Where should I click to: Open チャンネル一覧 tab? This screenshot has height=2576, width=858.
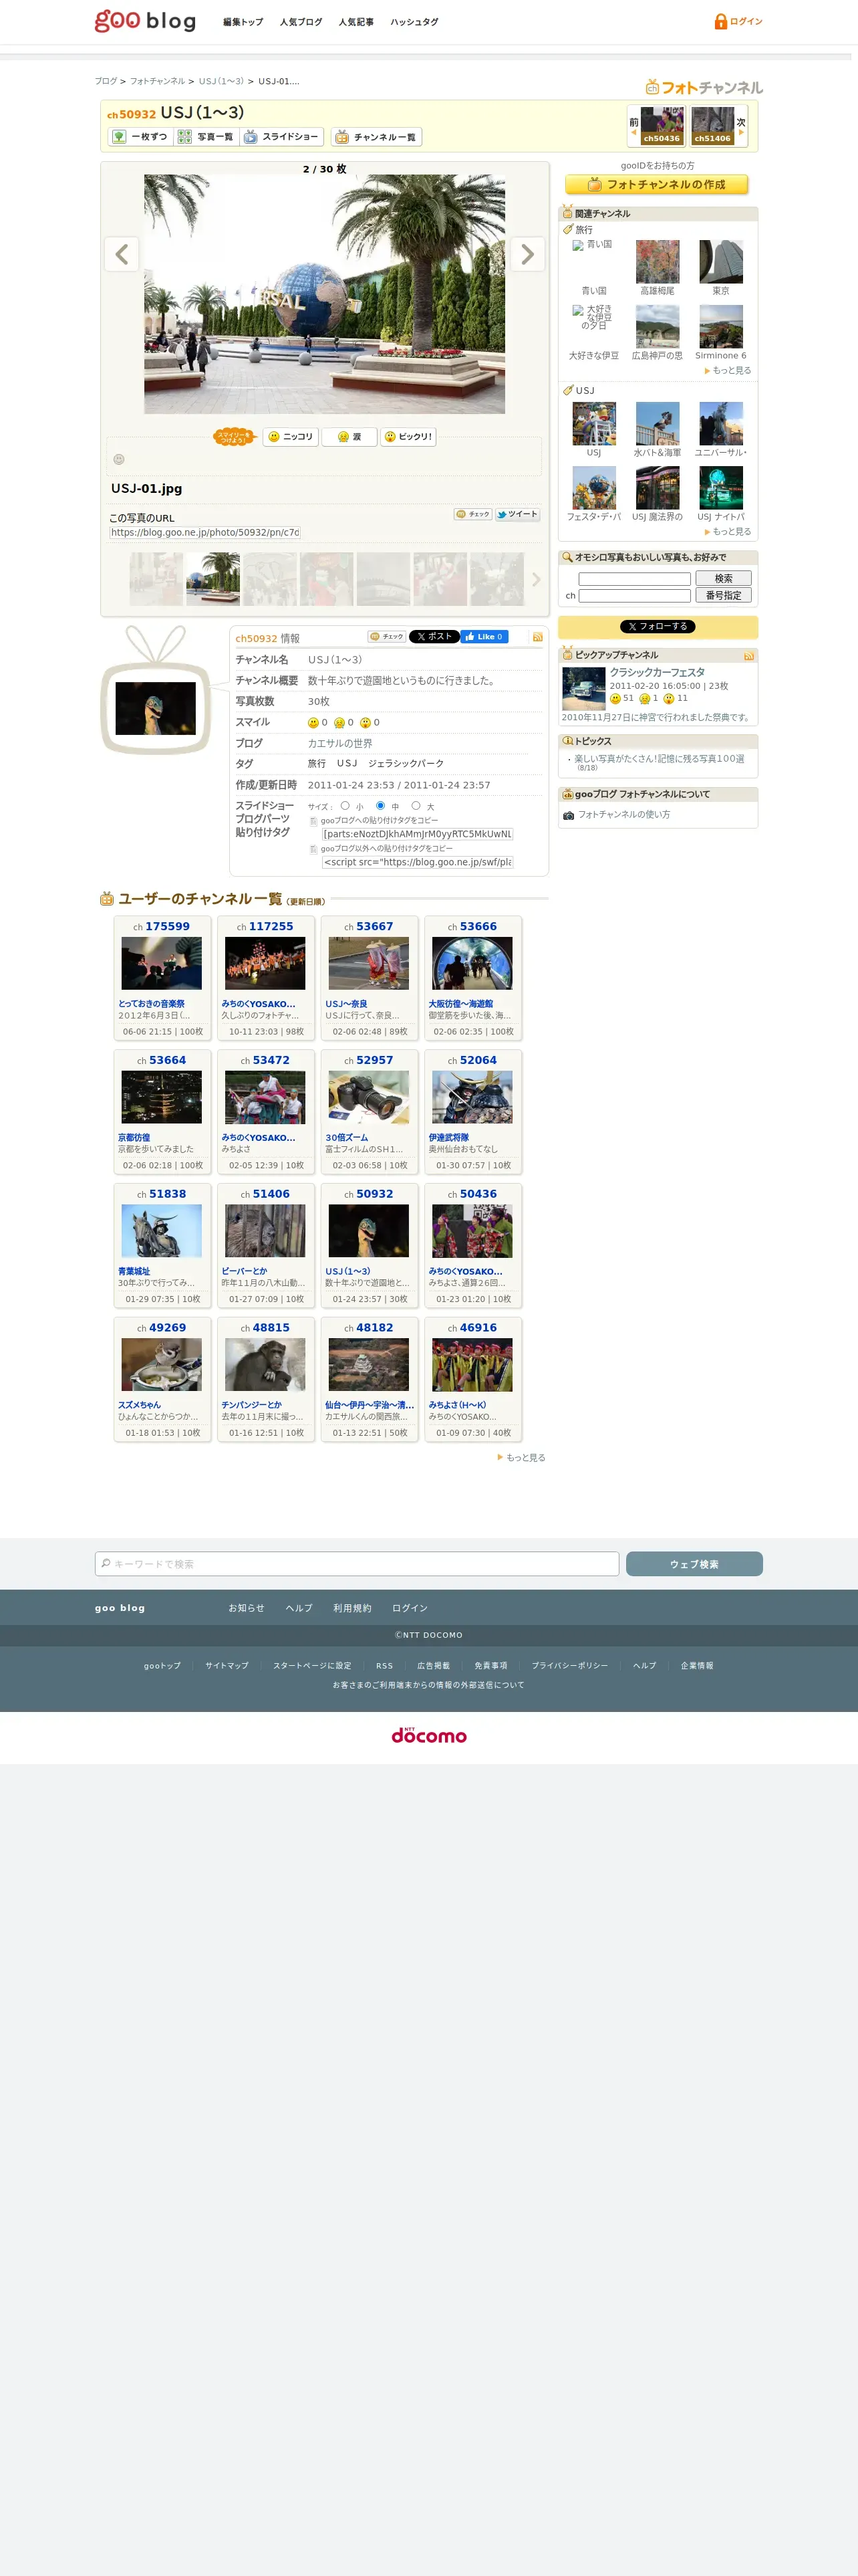coord(377,137)
